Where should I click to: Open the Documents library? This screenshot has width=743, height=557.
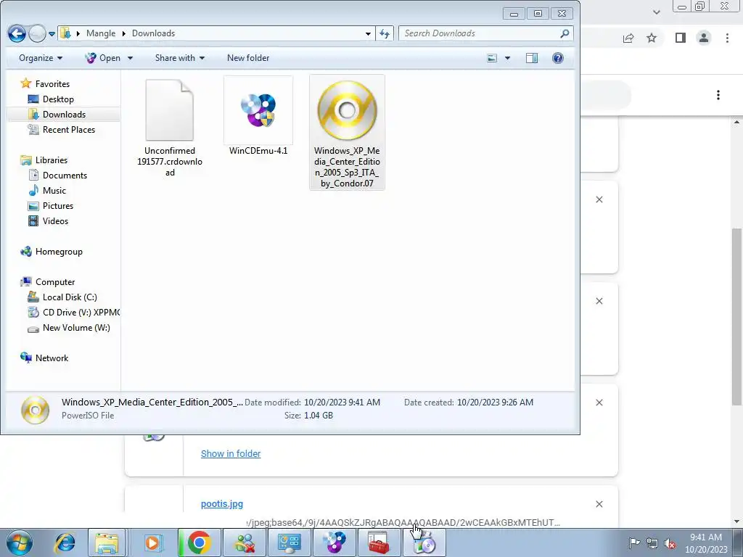point(65,176)
